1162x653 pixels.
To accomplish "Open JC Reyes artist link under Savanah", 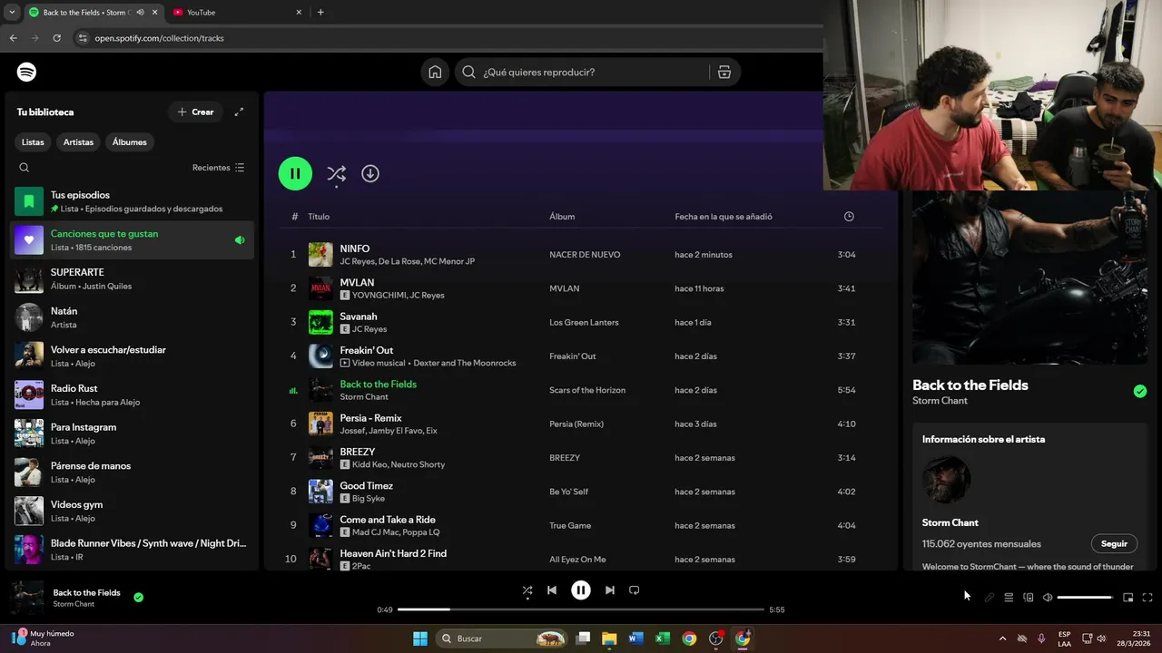I will [369, 329].
